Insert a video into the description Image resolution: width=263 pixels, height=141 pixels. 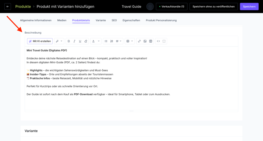click(x=151, y=41)
